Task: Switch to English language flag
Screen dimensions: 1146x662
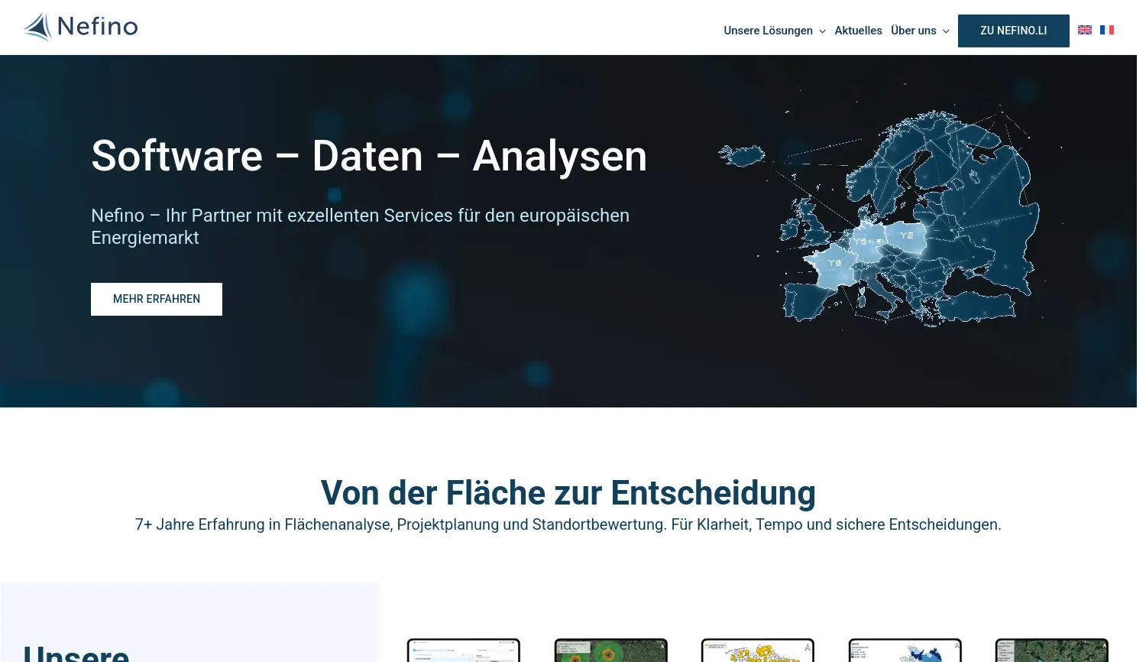Action: pyautogui.click(x=1085, y=30)
